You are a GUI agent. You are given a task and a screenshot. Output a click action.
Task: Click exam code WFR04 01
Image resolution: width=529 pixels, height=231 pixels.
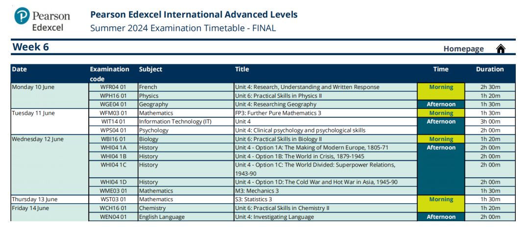tap(113, 87)
